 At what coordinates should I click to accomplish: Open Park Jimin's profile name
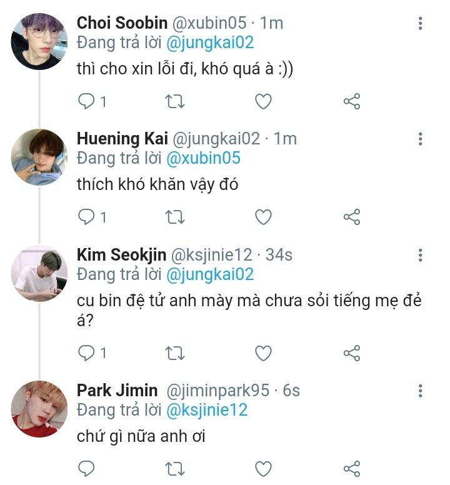click(117, 391)
